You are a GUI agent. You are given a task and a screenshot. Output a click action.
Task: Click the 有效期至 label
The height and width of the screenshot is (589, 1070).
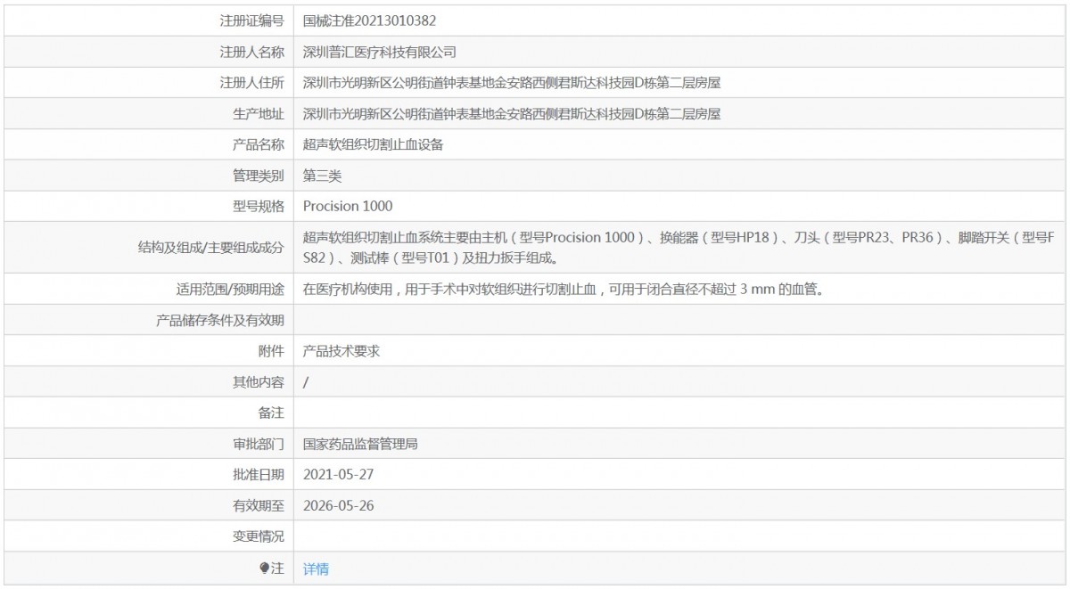[x=258, y=505]
